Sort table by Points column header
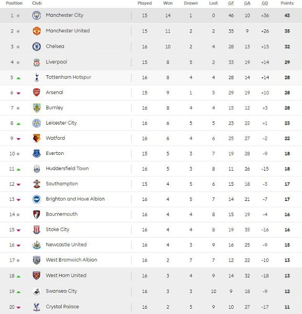This screenshot has height=314, width=302. pos(287,3)
